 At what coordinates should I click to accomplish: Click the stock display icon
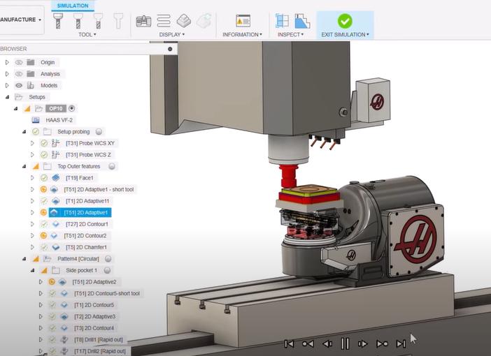[184, 21]
